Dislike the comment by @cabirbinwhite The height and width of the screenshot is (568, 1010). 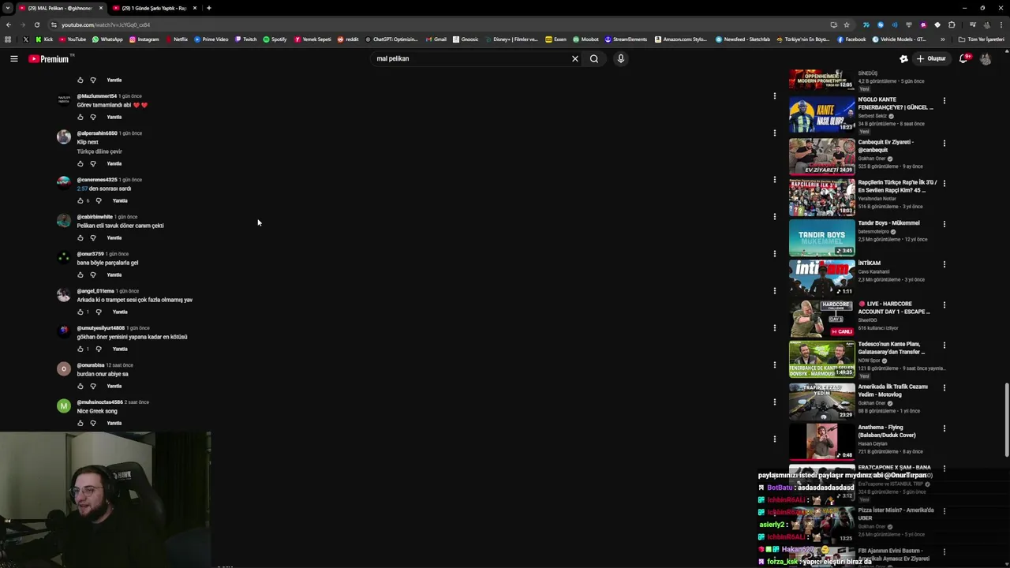click(x=93, y=237)
